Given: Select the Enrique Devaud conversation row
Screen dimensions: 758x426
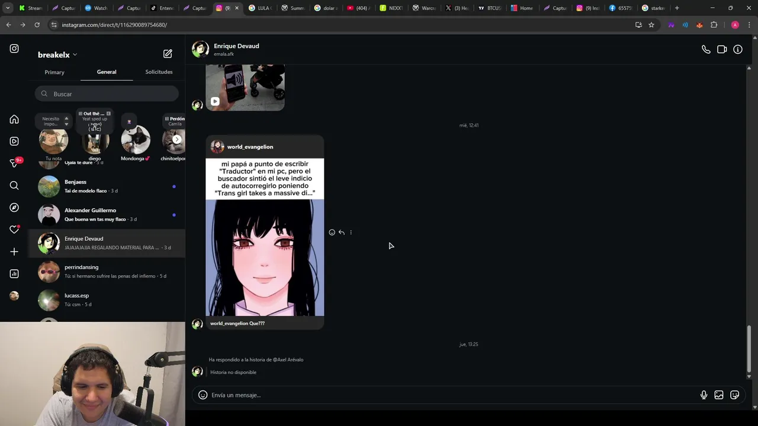Looking at the screenshot, I should [x=107, y=243].
